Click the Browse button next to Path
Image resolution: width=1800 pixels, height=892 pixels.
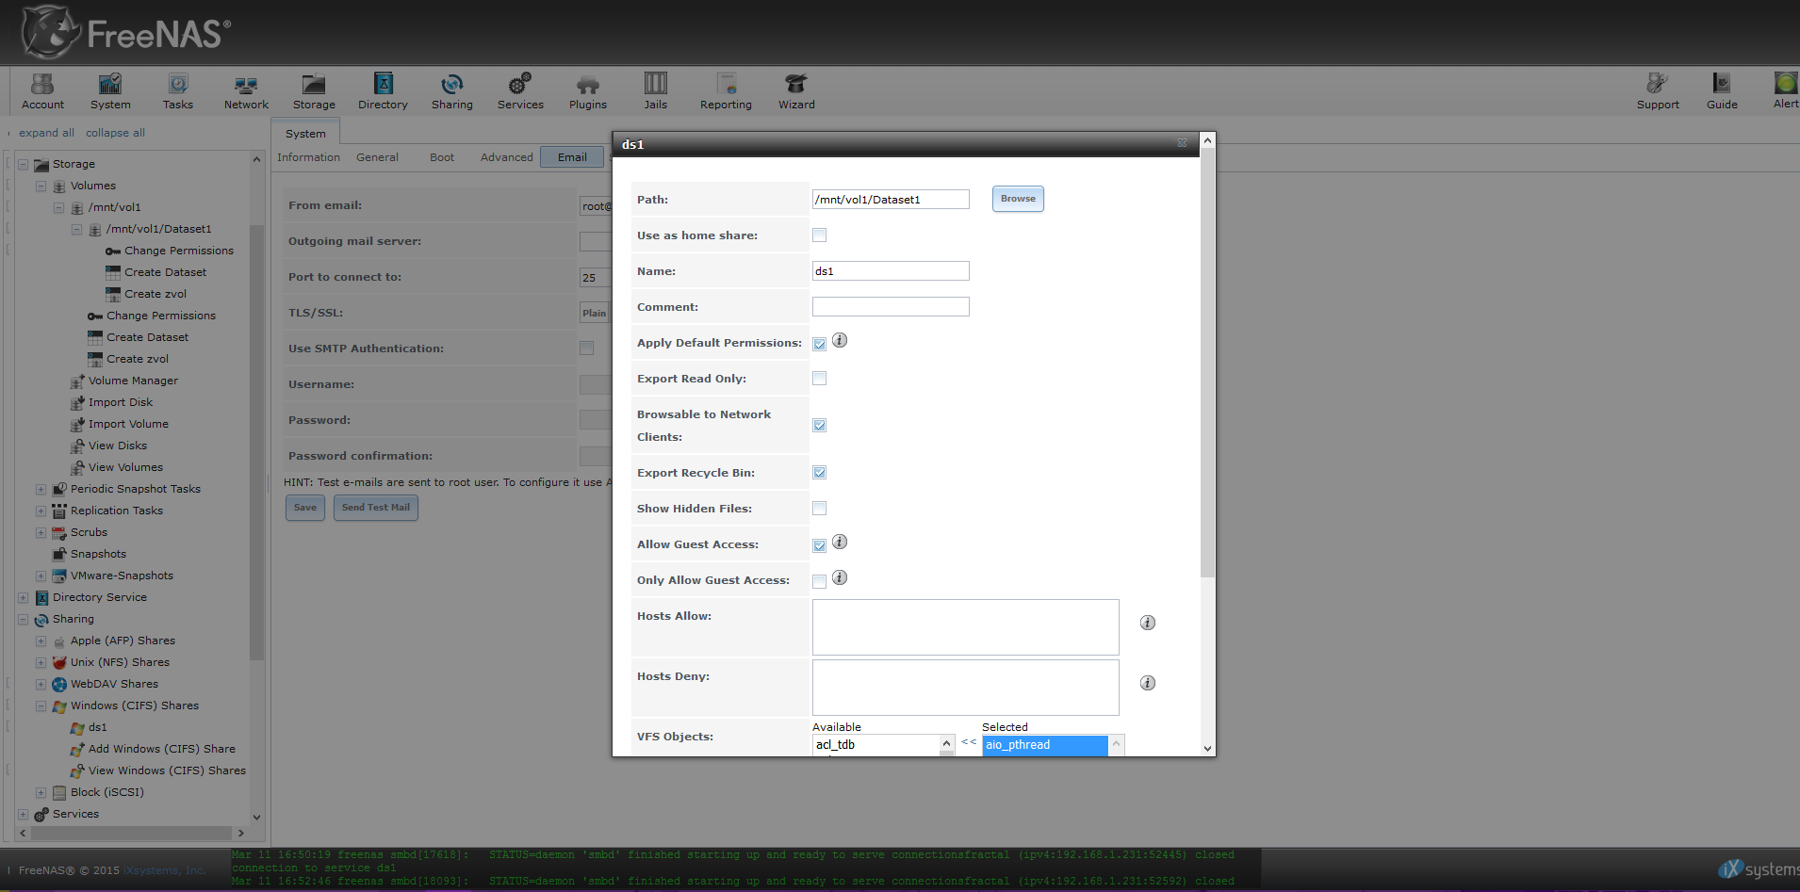click(x=1018, y=199)
